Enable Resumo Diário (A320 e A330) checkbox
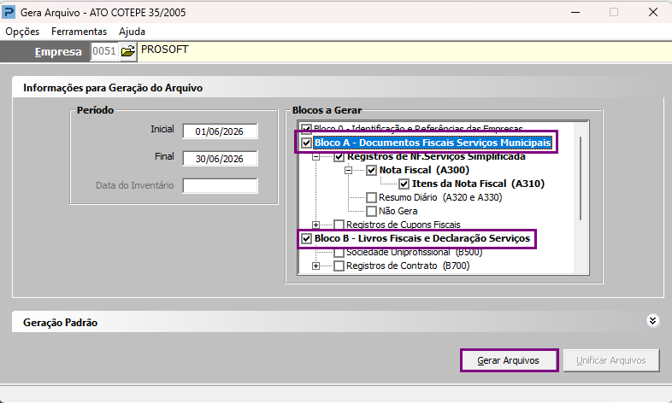The width and height of the screenshot is (672, 403). [371, 197]
